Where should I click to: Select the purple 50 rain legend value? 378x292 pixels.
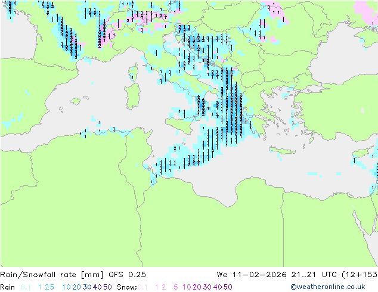pos(107,287)
